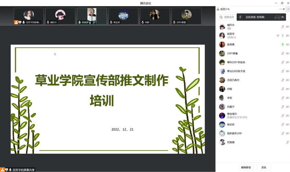Click the green microphone icon for 张雨果
Screen dimensions: 290x172
pos(283,45)
